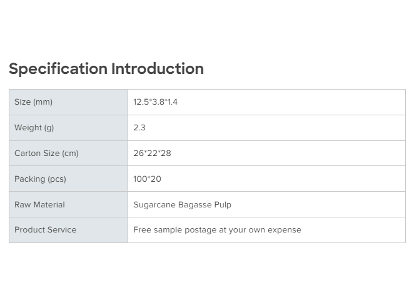Select the Carton Size (cm) label
Viewport: 419px width, 292px height.
[46, 154]
